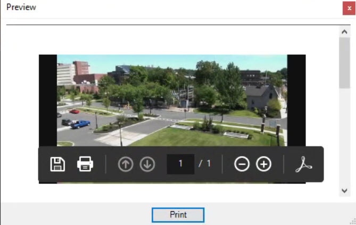Image resolution: width=356 pixels, height=225 pixels.
Task: Click the blue pickup truck in the image
Action: click(x=80, y=124)
